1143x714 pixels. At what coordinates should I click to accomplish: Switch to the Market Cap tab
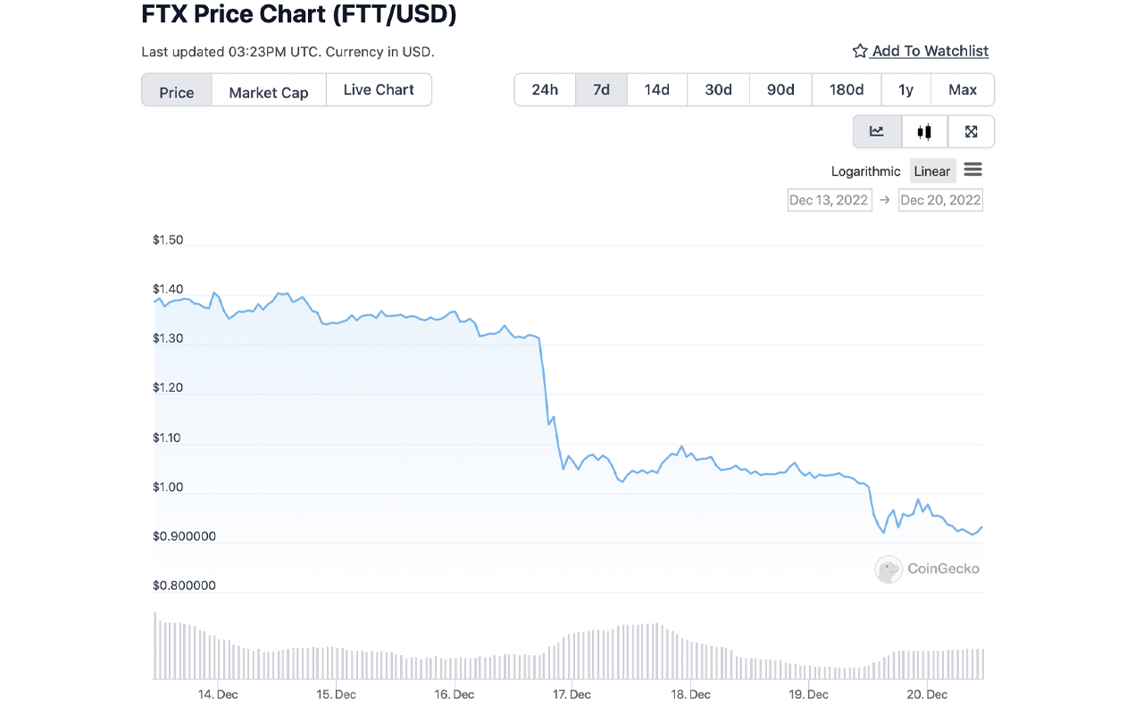[268, 91]
